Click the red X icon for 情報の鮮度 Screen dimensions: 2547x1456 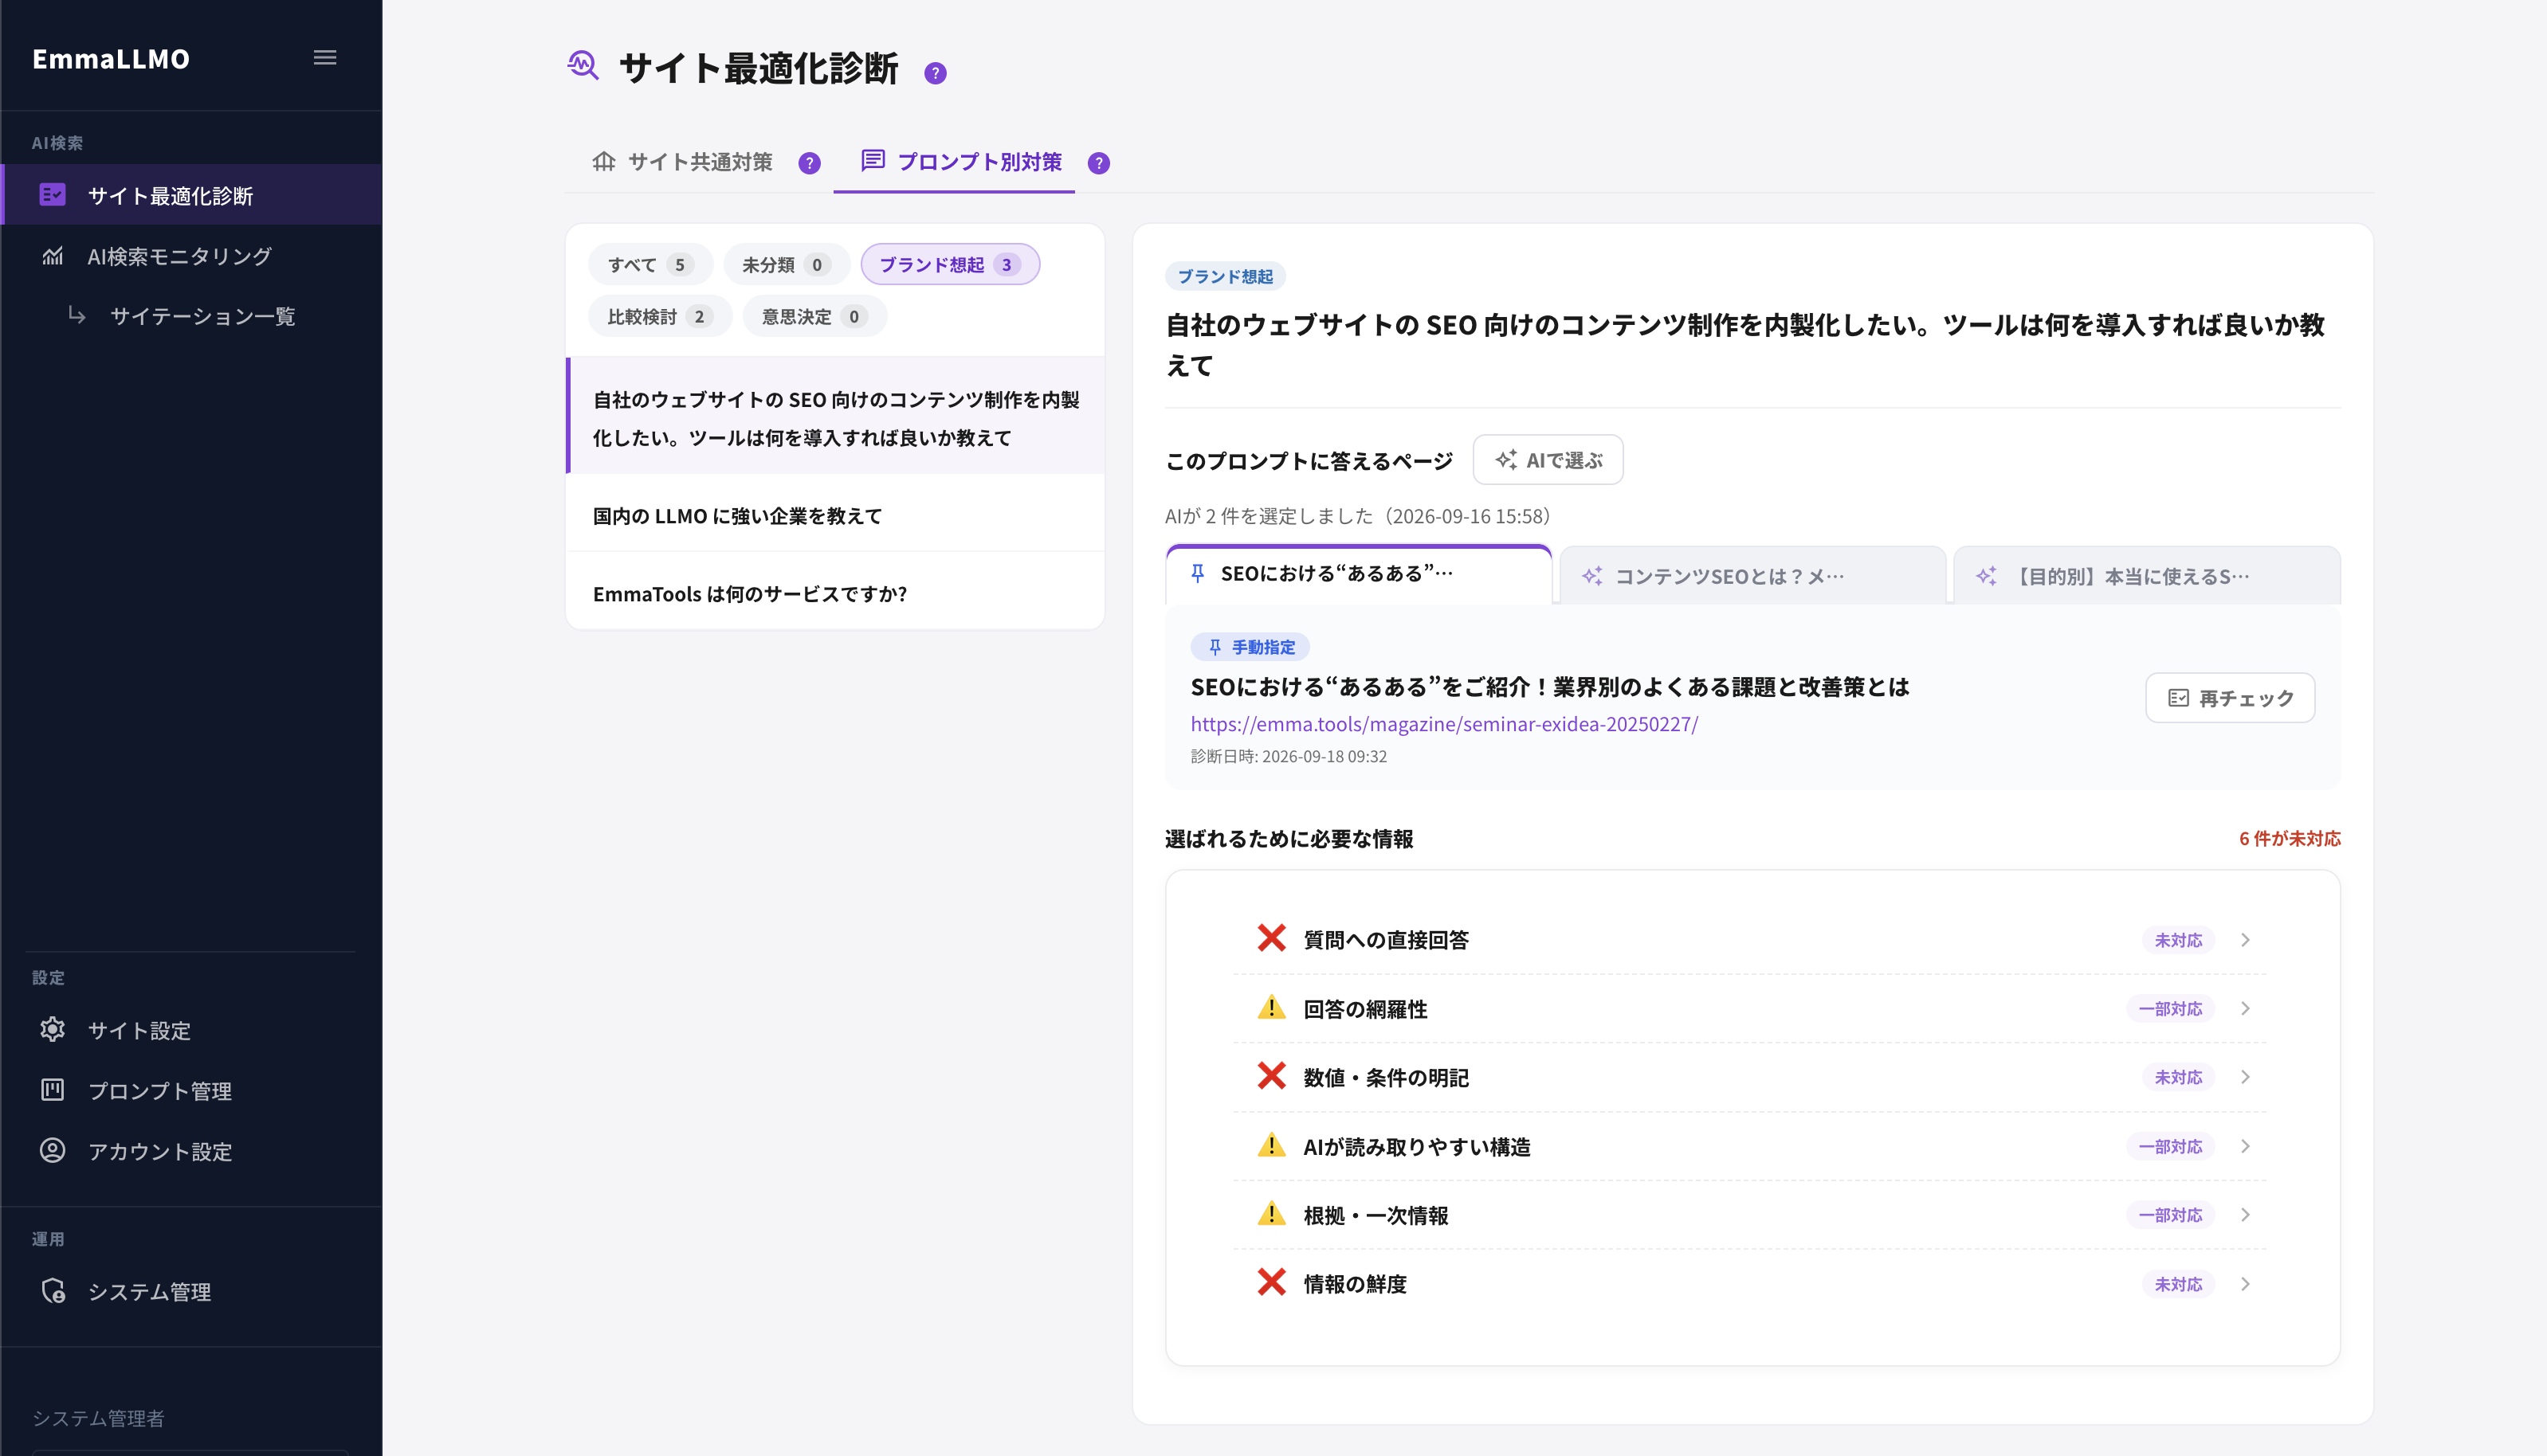[x=1271, y=1282]
